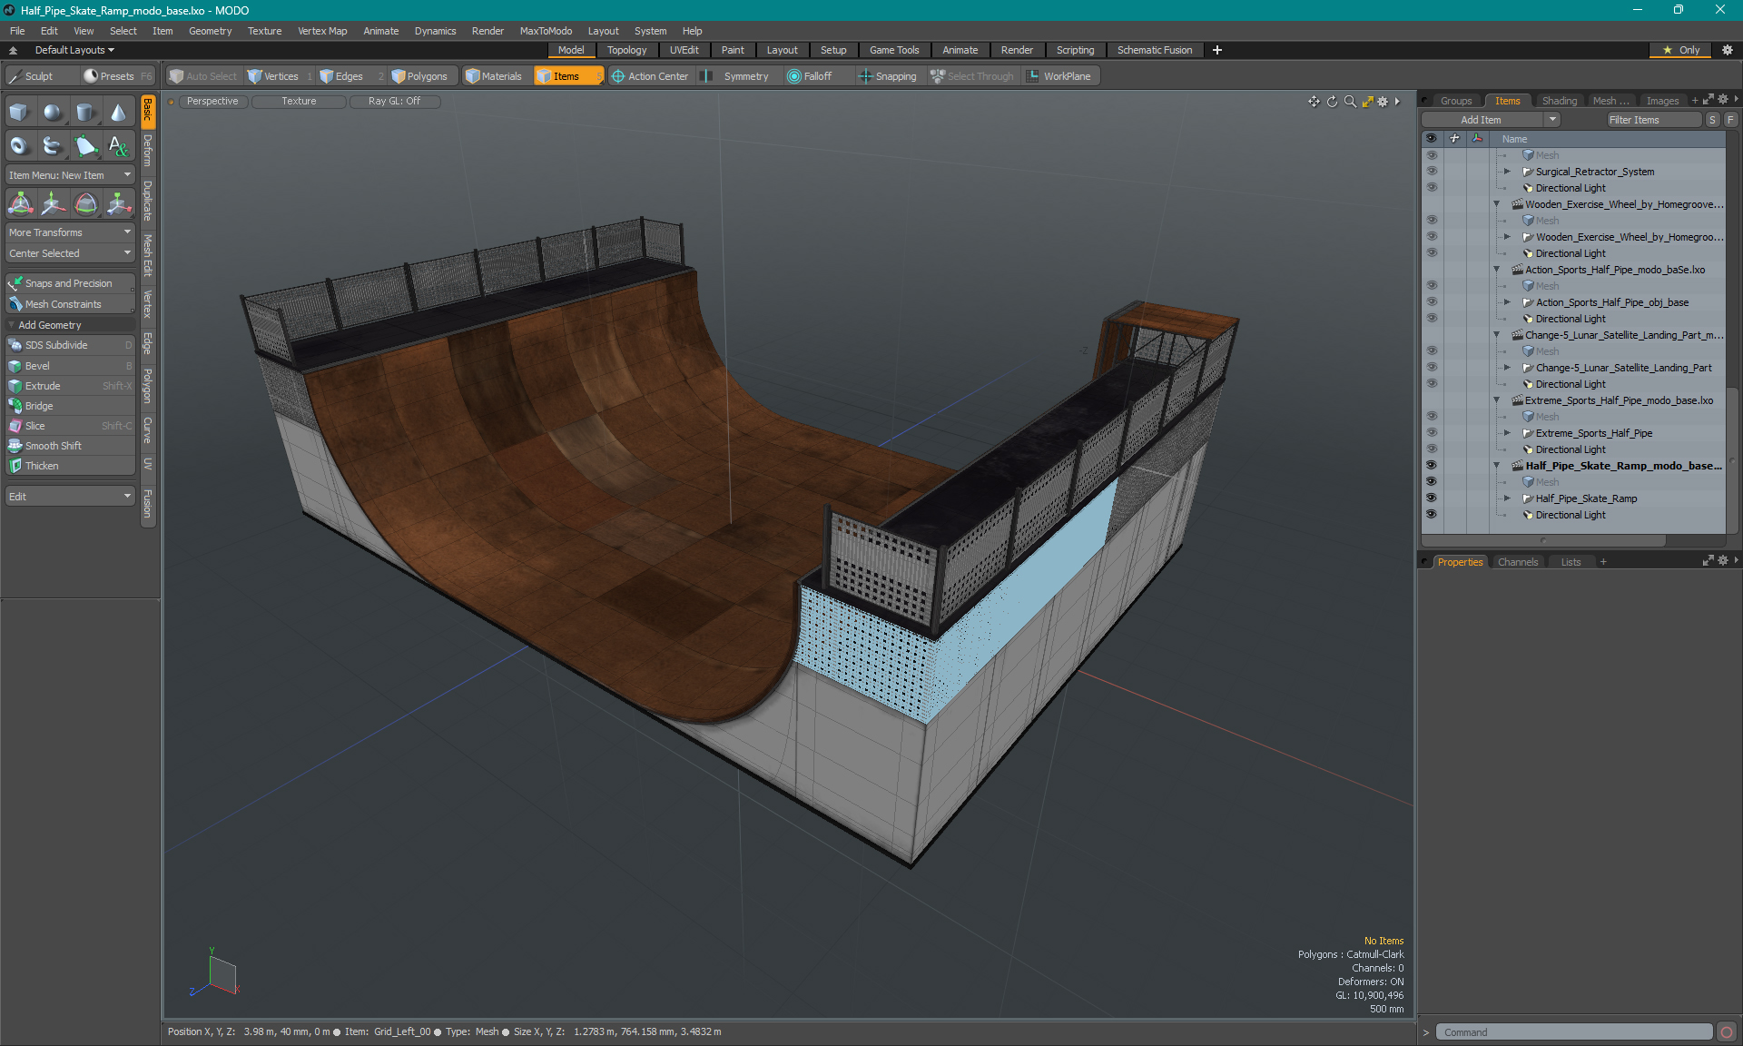Toggle visibility of Half_Pipe_Skate_Ramp_modo_base scene
This screenshot has width=1743, height=1046.
click(1432, 466)
